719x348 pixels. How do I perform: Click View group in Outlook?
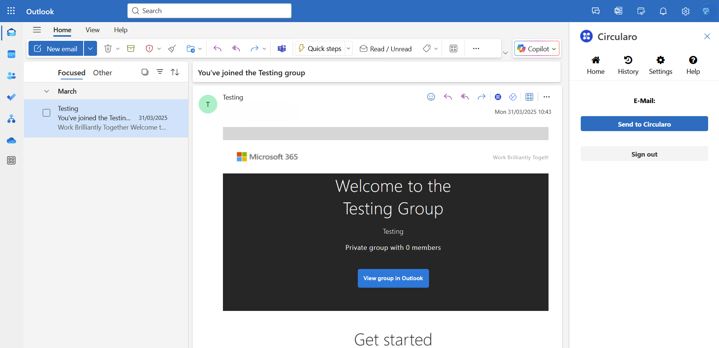click(393, 278)
